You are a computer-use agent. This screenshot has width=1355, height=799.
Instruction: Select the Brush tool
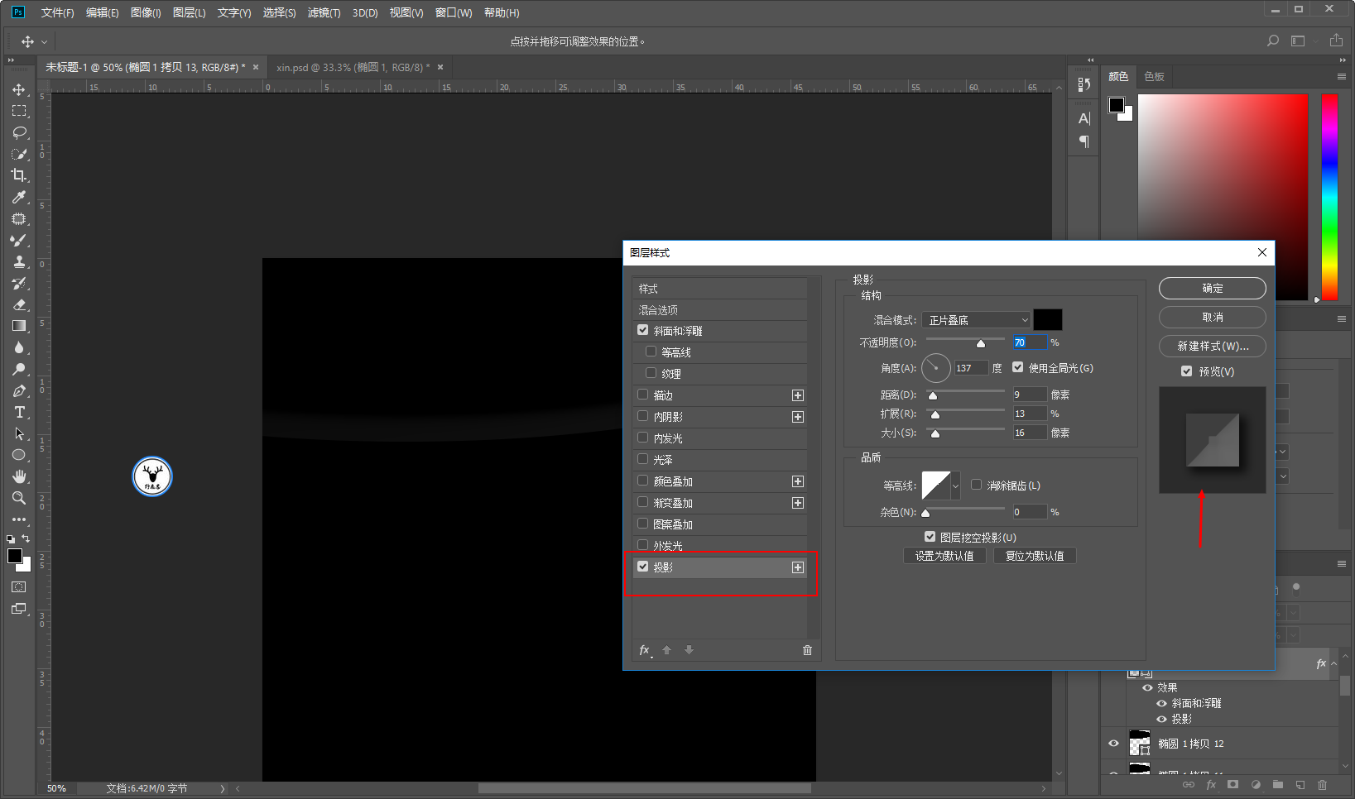pos(19,240)
